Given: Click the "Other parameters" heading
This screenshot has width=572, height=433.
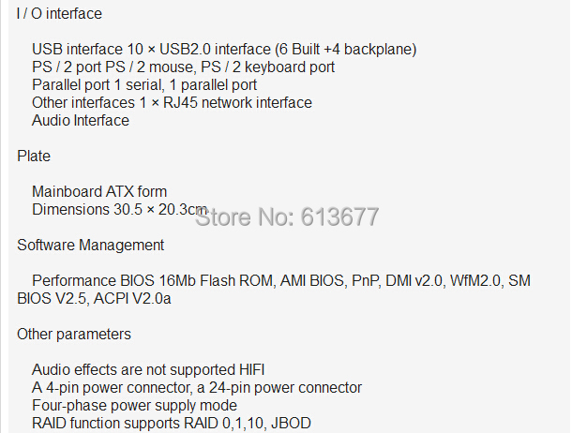Looking at the screenshot, I should click(74, 335).
